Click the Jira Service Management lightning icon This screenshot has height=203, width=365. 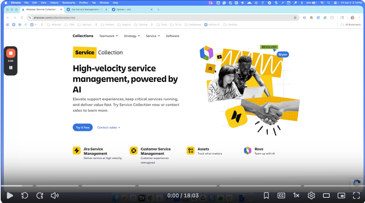point(77,151)
